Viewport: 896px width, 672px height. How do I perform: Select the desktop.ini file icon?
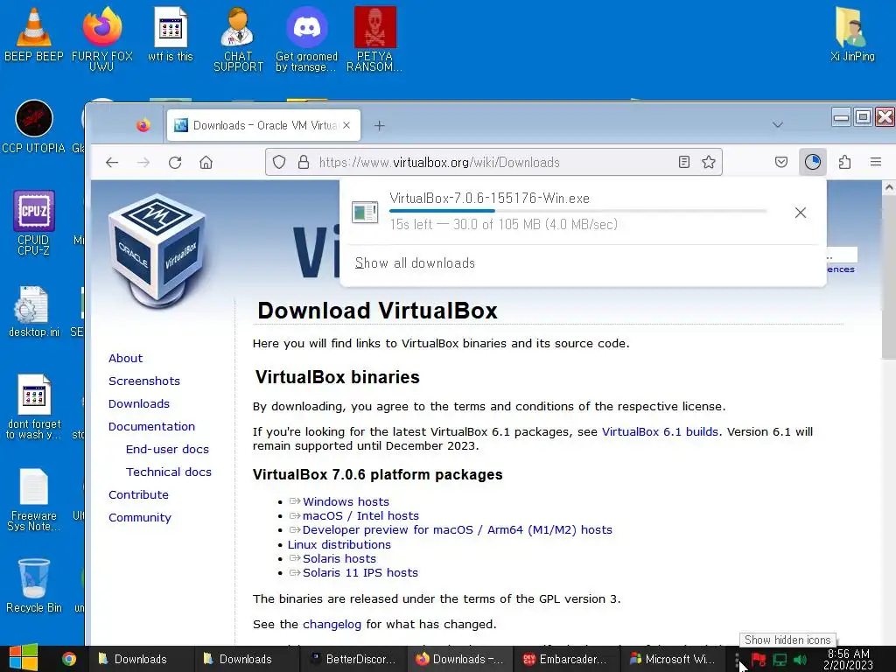[x=34, y=311]
